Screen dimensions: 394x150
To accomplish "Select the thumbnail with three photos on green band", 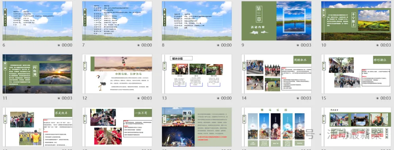I will pos(356,127).
